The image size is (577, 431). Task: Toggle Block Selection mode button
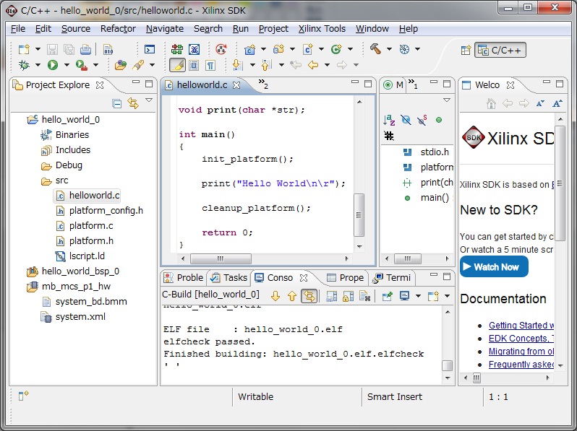click(194, 66)
